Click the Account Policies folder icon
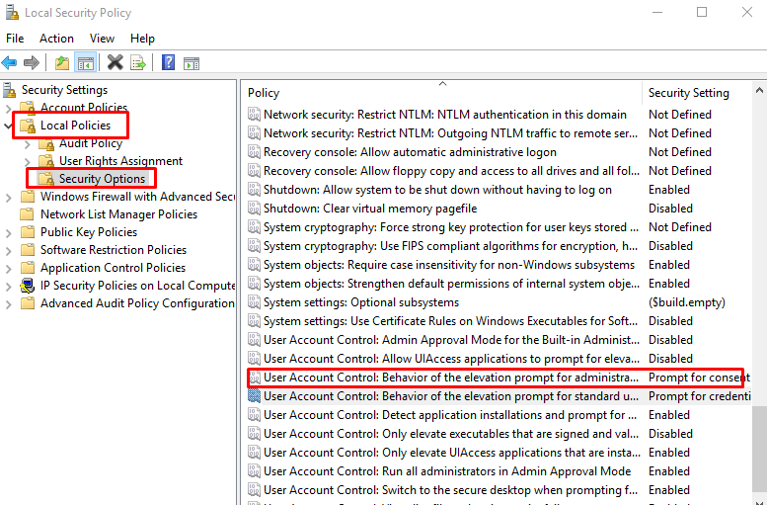The width and height of the screenshot is (767, 505). pyautogui.click(x=28, y=108)
